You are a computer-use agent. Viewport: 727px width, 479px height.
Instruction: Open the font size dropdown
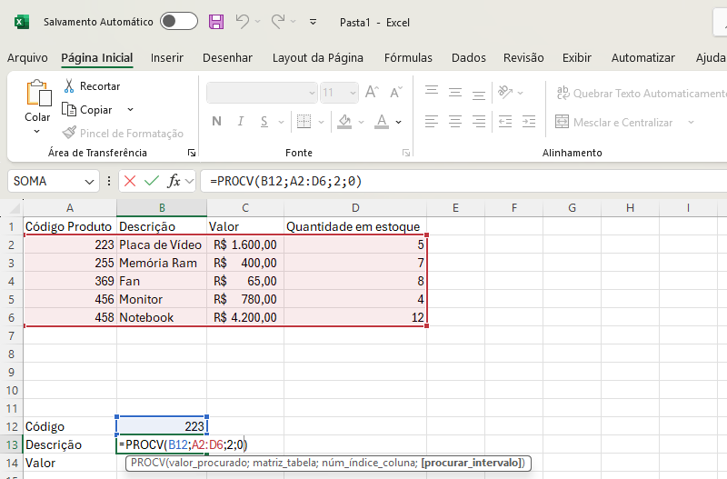[x=353, y=93]
